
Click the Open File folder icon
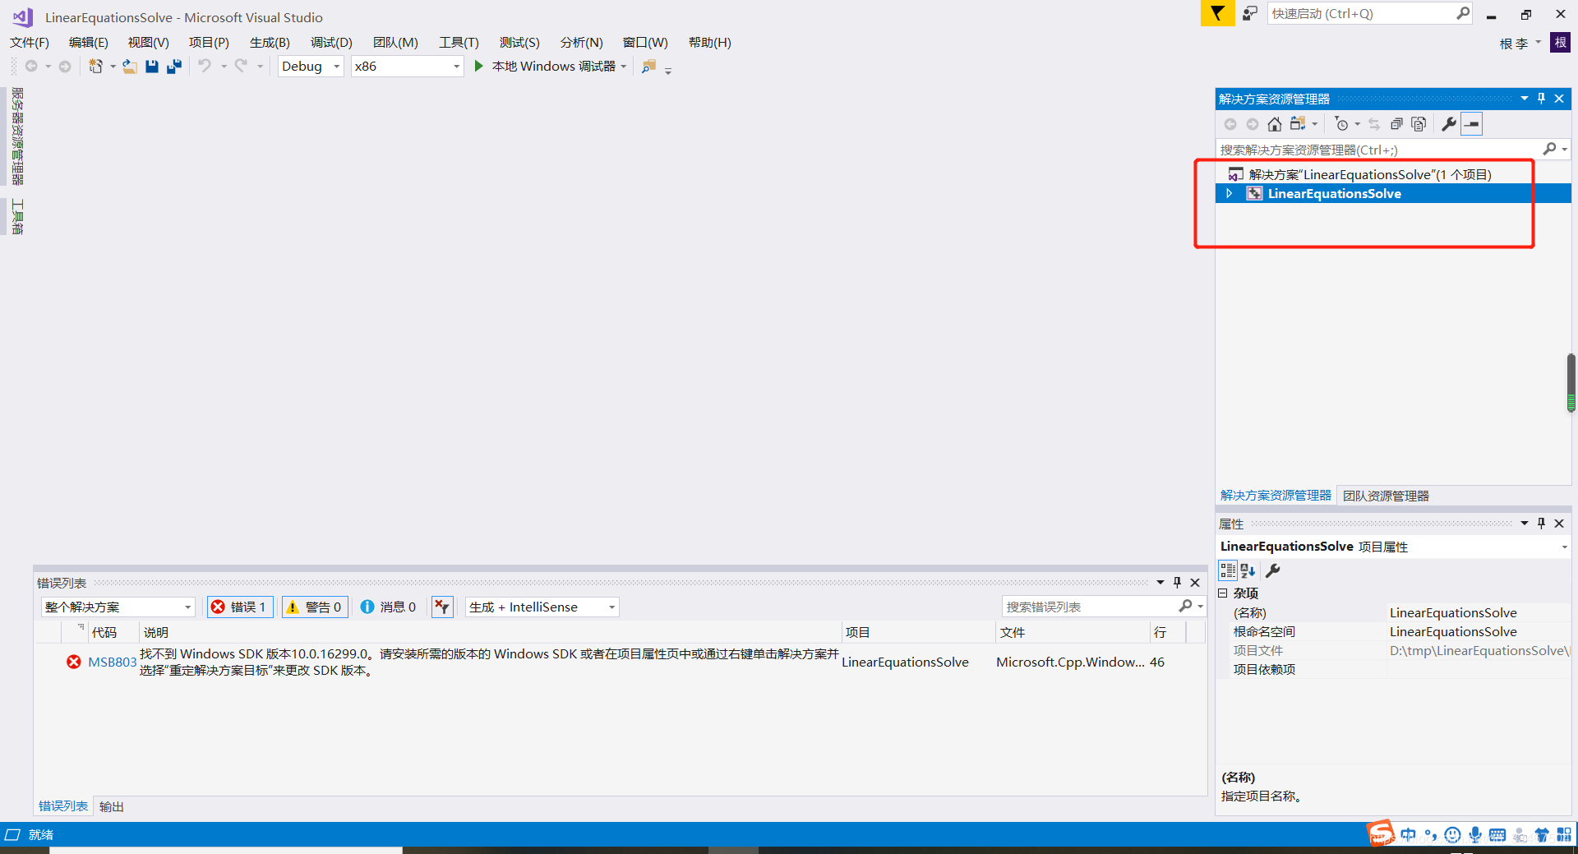(x=130, y=67)
